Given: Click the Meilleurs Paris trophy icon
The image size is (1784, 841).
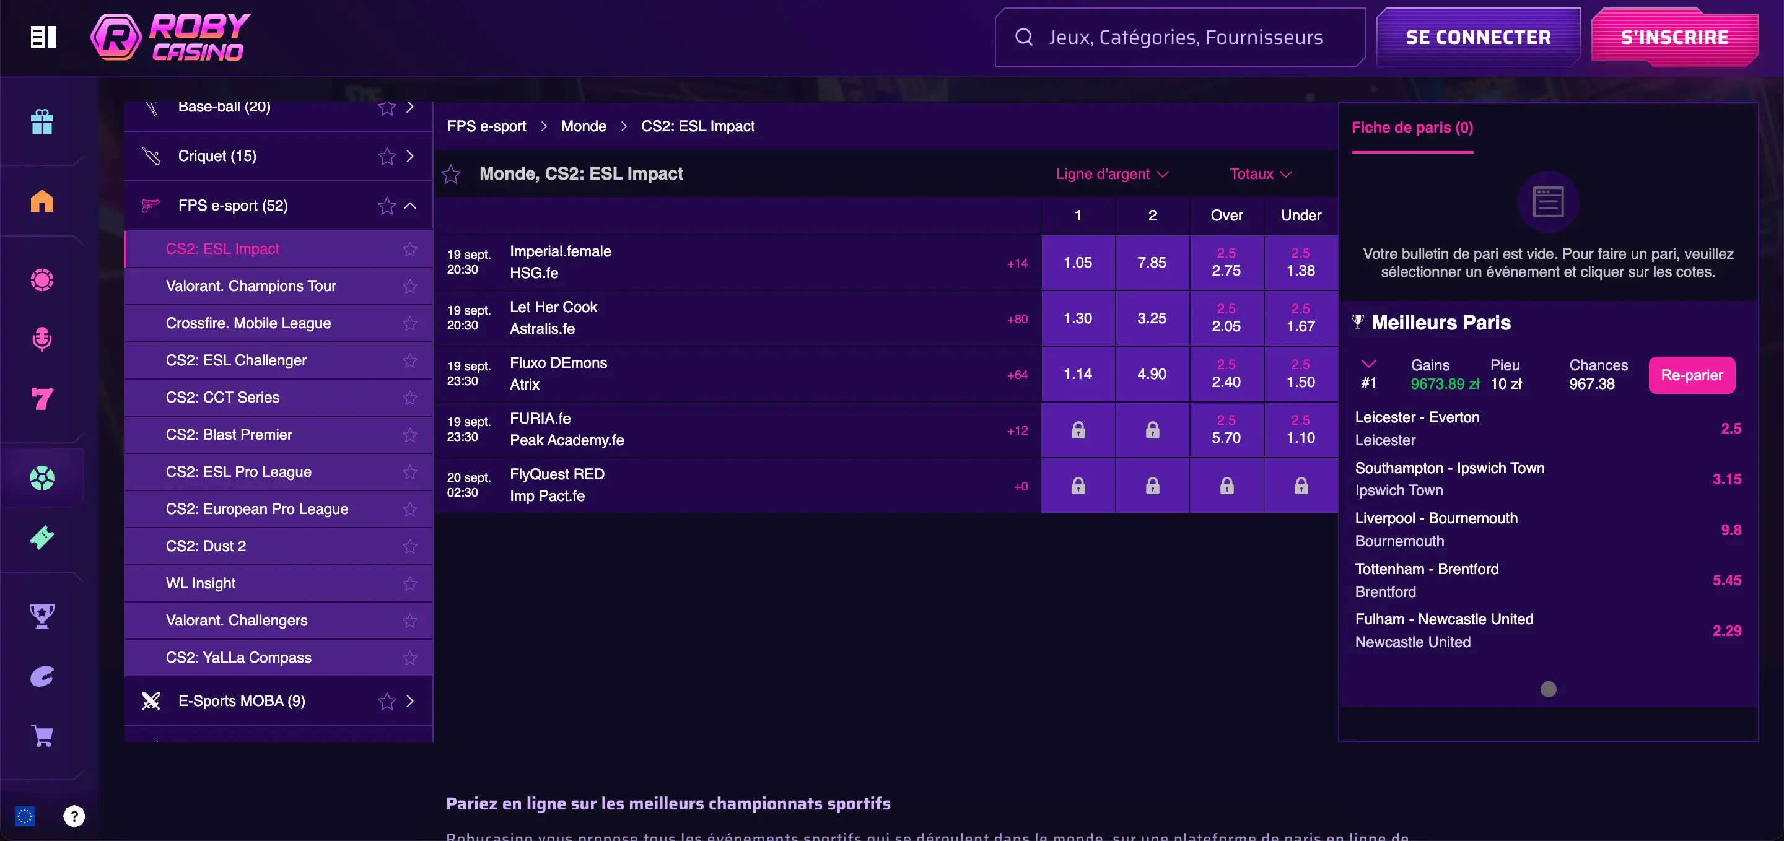Looking at the screenshot, I should coord(1357,322).
